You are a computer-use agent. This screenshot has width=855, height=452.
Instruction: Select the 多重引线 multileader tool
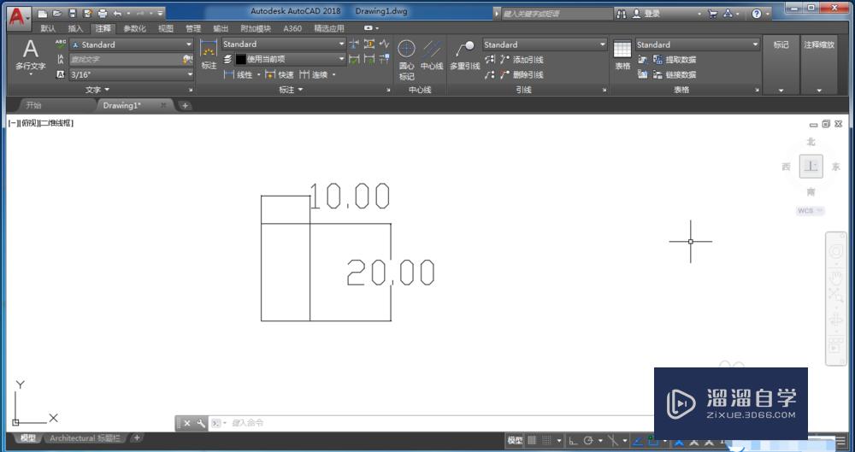point(464,55)
